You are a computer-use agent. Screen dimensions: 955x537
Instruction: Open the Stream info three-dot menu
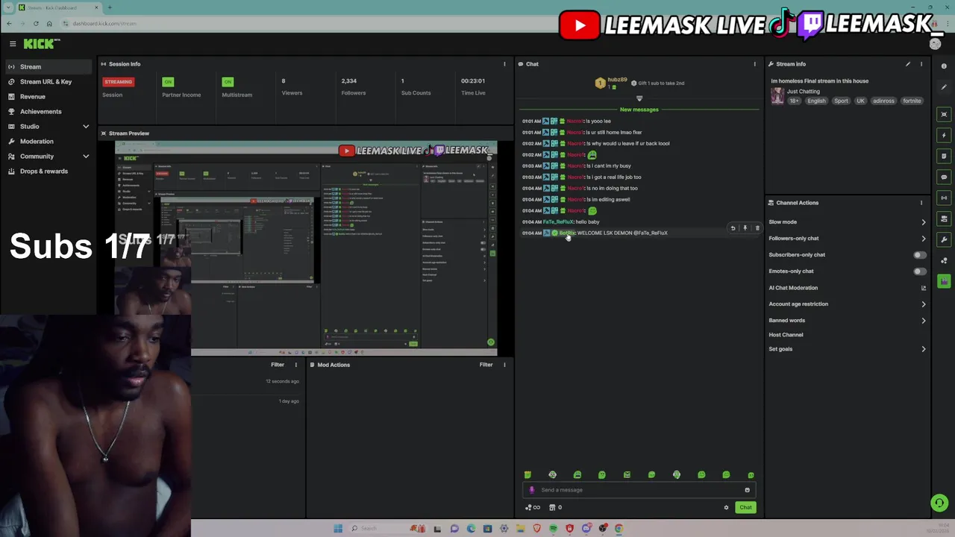(921, 64)
